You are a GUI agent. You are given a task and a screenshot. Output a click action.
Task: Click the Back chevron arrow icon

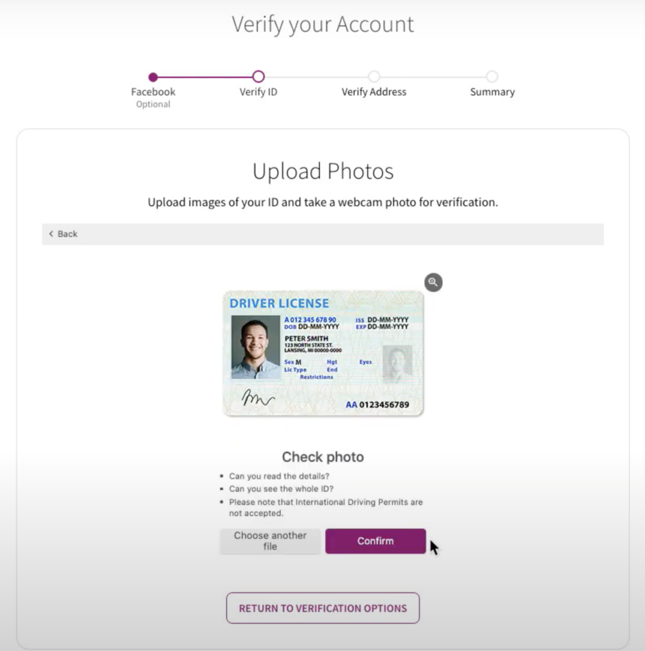pyautogui.click(x=51, y=234)
